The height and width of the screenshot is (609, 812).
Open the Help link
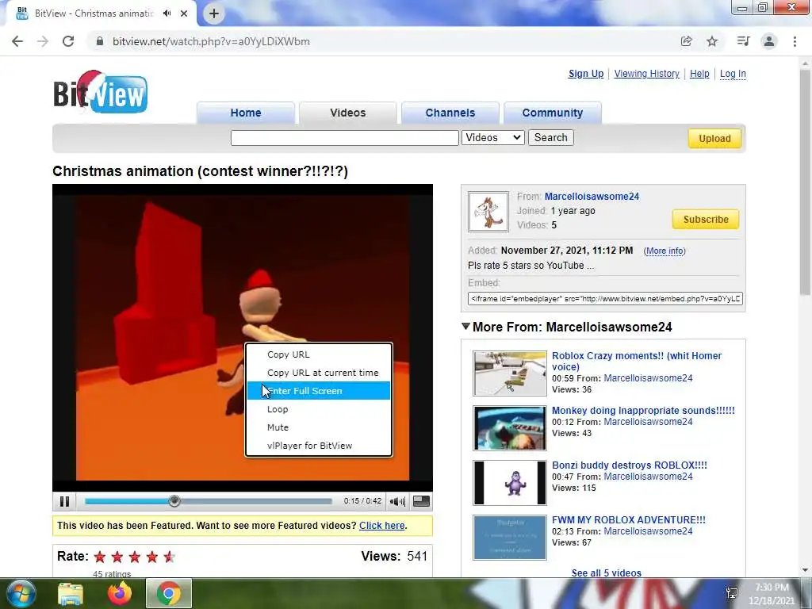tap(699, 74)
